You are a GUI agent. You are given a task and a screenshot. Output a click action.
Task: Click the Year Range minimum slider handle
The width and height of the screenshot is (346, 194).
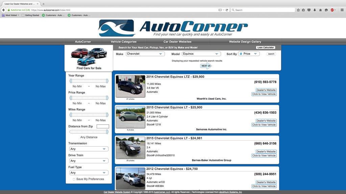[71, 81]
